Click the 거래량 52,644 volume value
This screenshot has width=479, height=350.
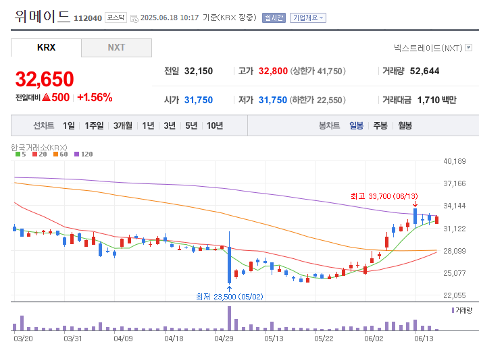425,71
